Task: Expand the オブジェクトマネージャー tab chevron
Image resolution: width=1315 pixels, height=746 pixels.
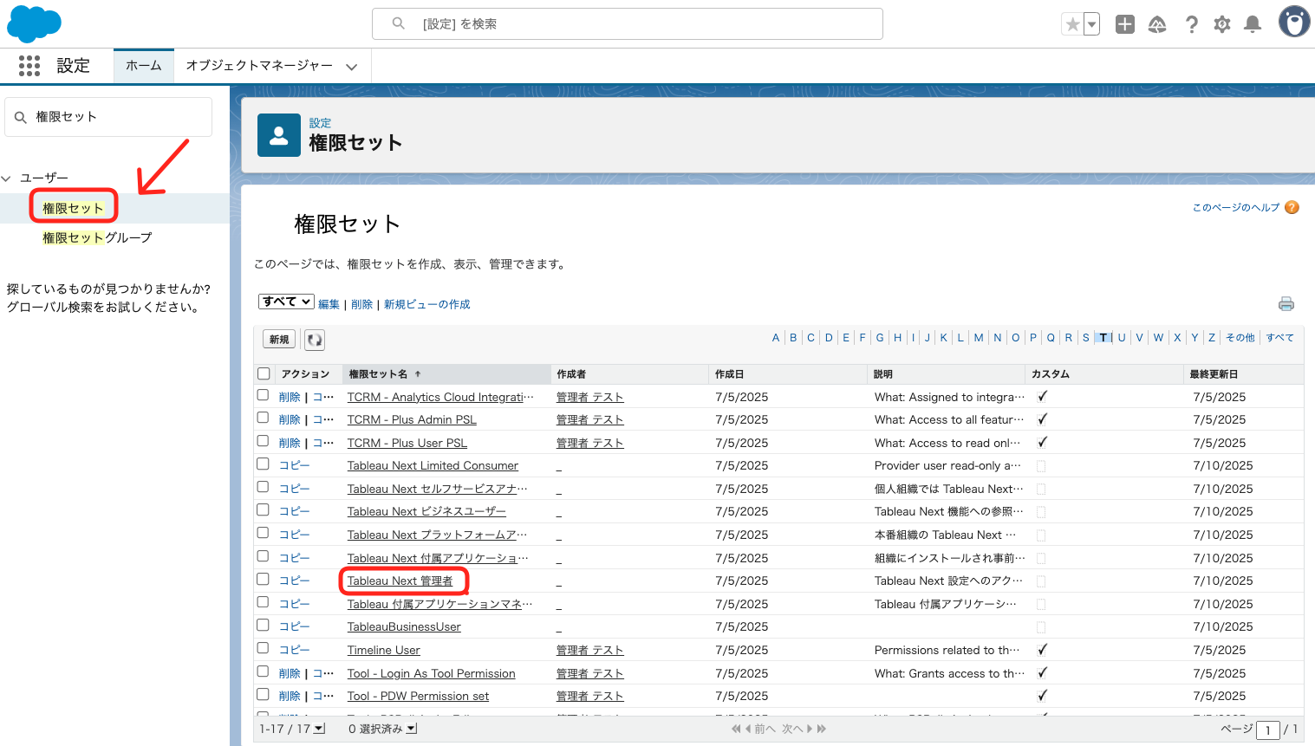Action: [x=351, y=67]
